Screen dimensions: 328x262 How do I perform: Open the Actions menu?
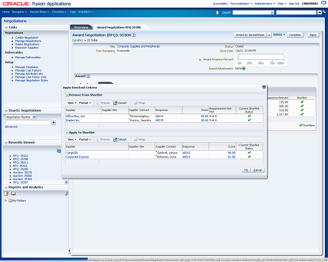[279, 35]
